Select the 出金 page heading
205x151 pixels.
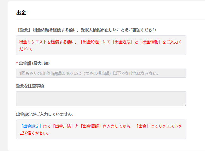click(21, 13)
